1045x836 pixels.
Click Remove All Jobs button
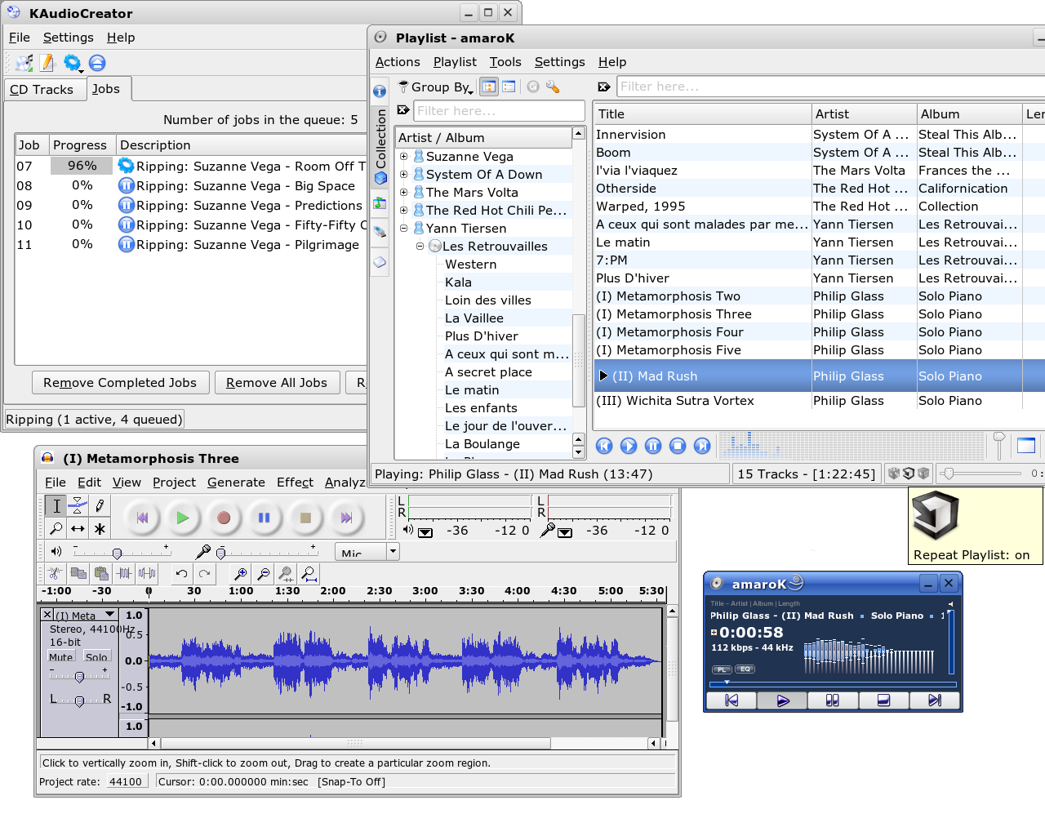[x=277, y=383]
